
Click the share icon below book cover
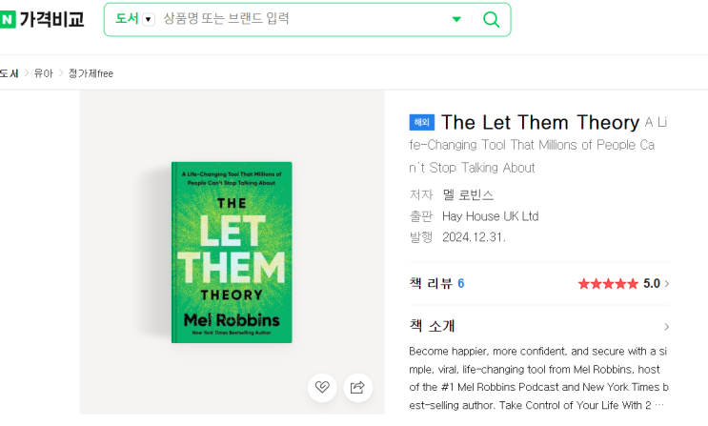point(357,387)
